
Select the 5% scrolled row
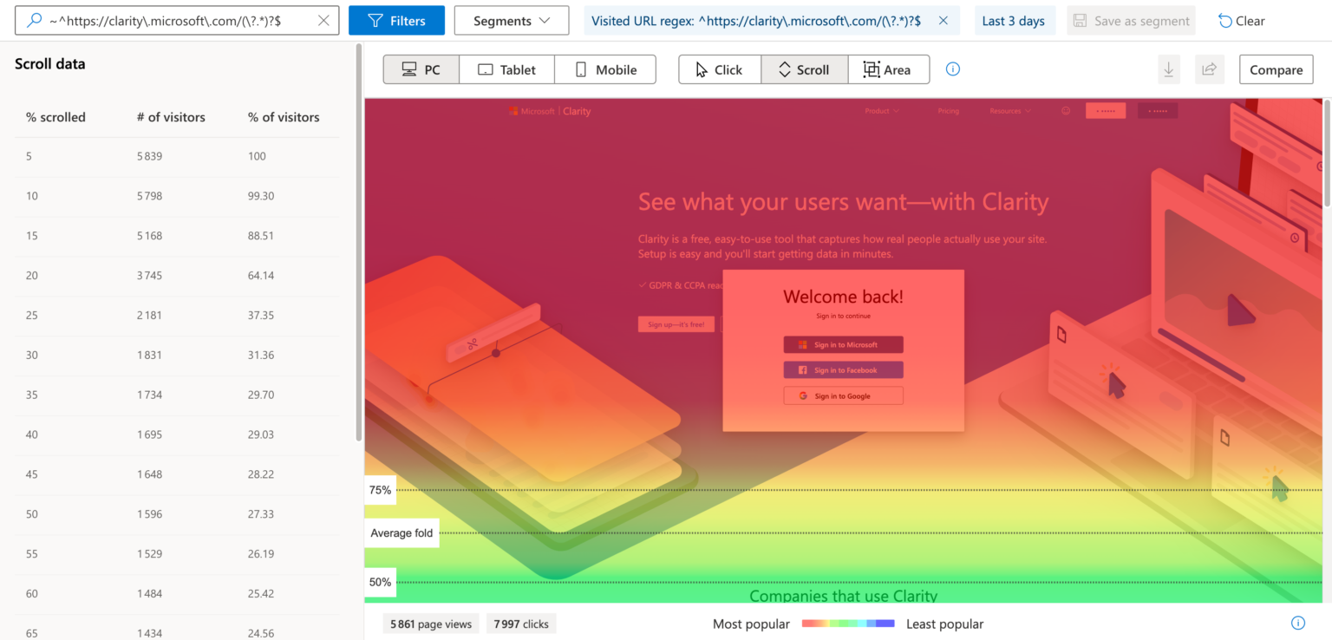point(177,156)
